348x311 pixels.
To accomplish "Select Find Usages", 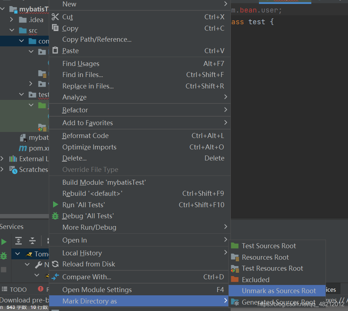I will point(140,63).
